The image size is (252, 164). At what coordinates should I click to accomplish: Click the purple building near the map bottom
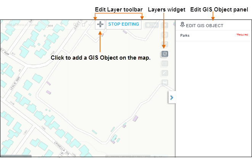[x=112, y=142]
